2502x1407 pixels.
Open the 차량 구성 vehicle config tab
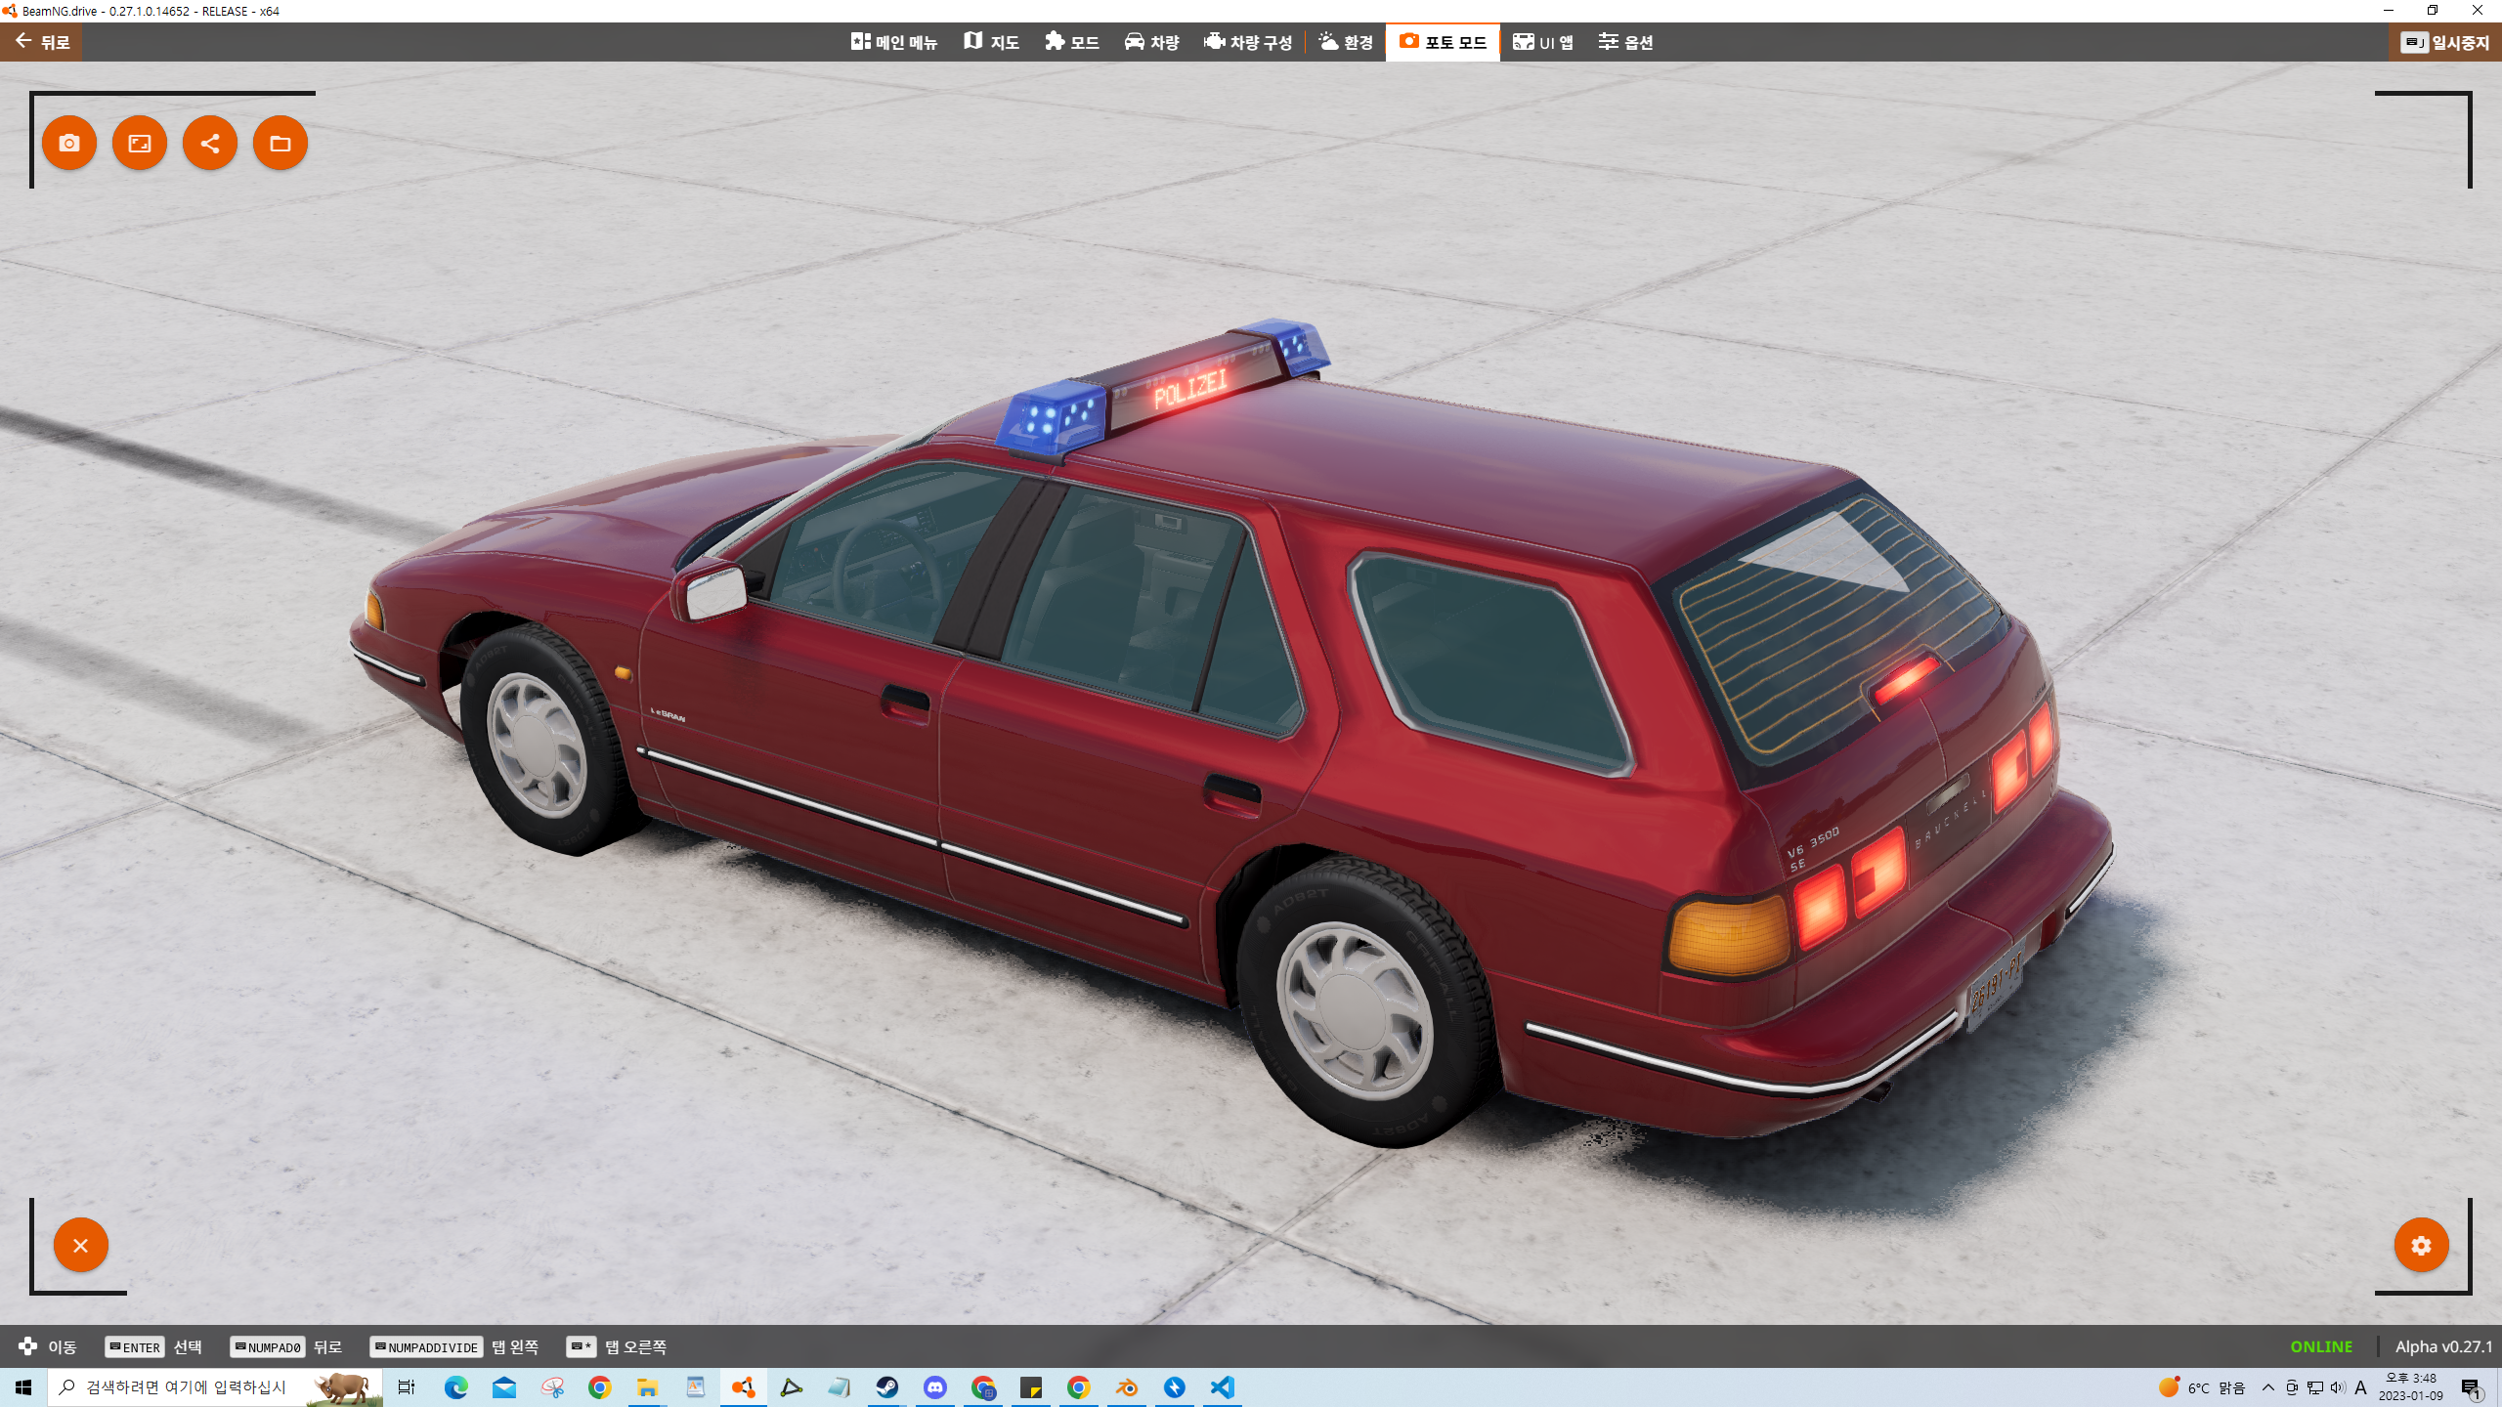tap(1248, 42)
